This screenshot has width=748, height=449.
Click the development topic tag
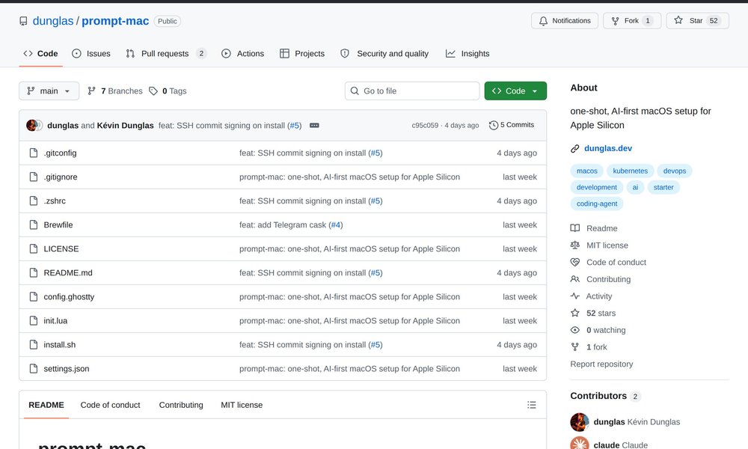(597, 187)
